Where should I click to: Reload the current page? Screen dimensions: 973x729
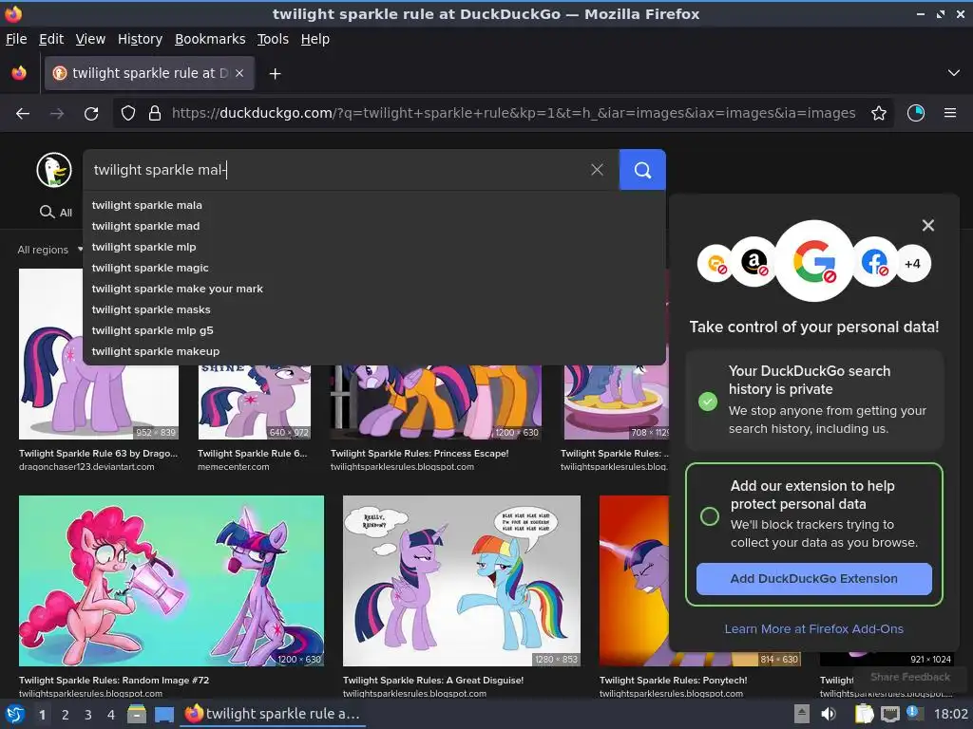click(x=91, y=114)
